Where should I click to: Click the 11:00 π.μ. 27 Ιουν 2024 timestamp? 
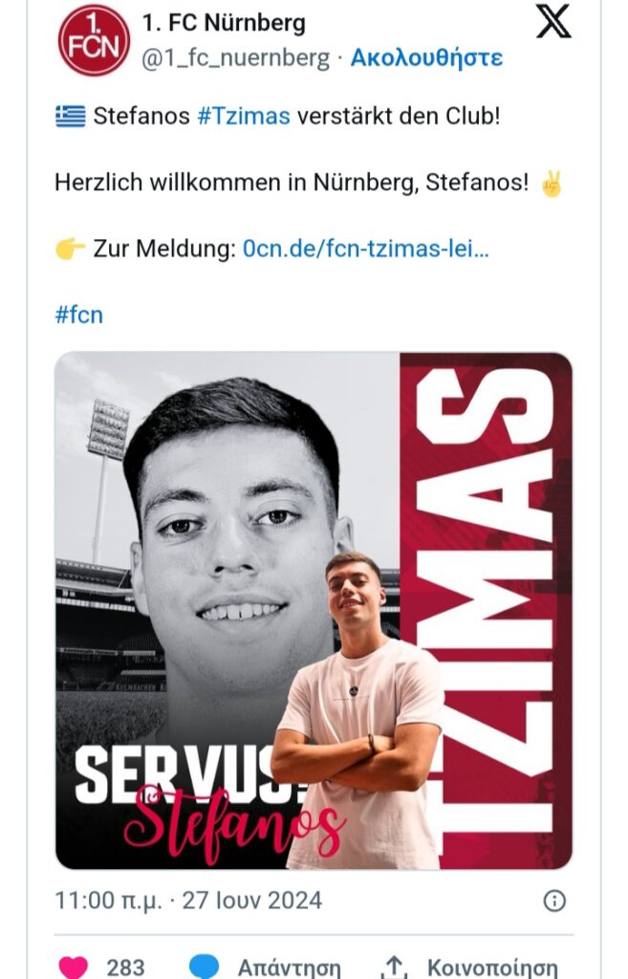(x=188, y=901)
